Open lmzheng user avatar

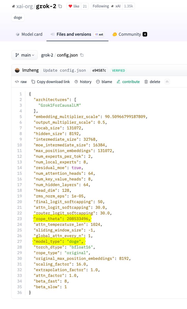click(17, 70)
